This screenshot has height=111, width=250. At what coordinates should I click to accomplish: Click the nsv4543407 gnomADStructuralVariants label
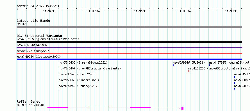90,68
